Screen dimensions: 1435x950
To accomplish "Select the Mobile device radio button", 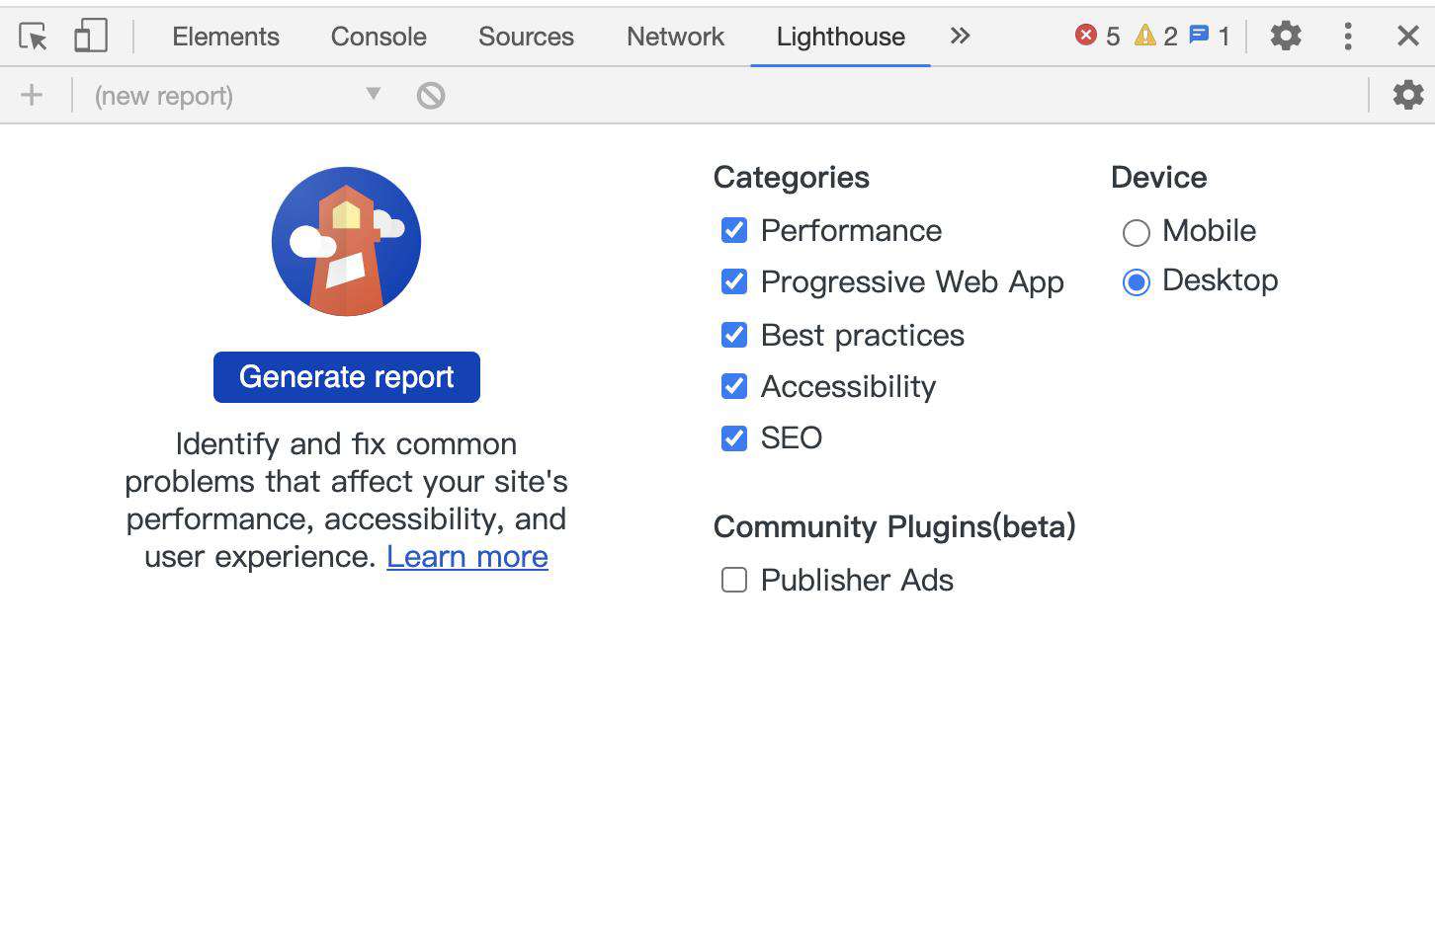I will [1137, 232].
